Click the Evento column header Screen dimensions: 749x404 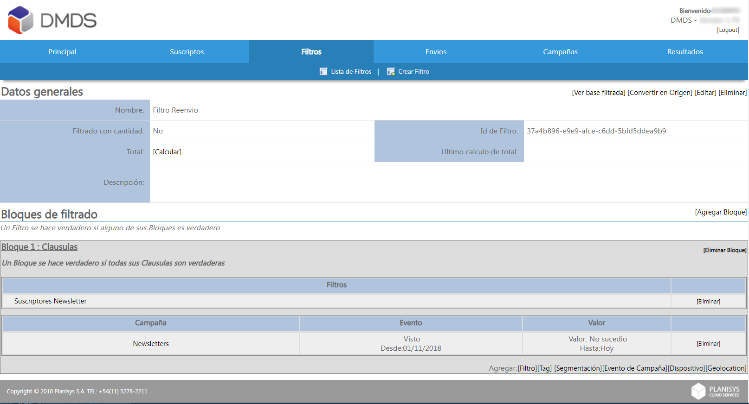click(x=411, y=323)
